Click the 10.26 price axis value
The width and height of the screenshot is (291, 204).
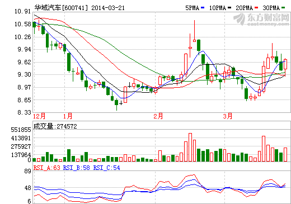[22, 37]
